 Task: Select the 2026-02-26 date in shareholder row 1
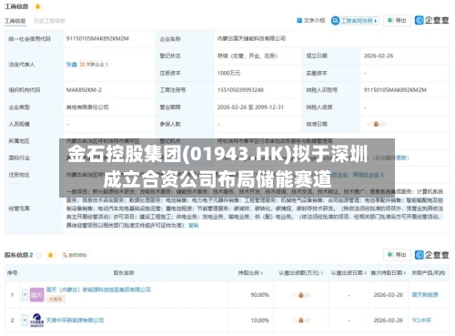coord(388,295)
